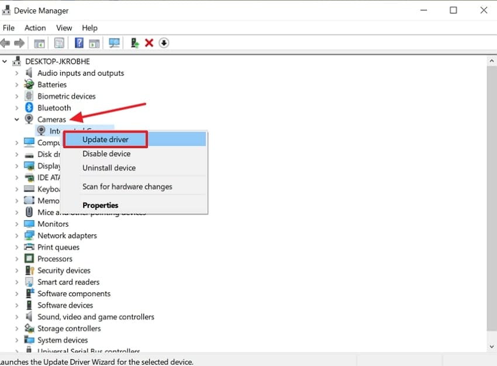
Task: Open the Action menu
Action: click(x=35, y=28)
